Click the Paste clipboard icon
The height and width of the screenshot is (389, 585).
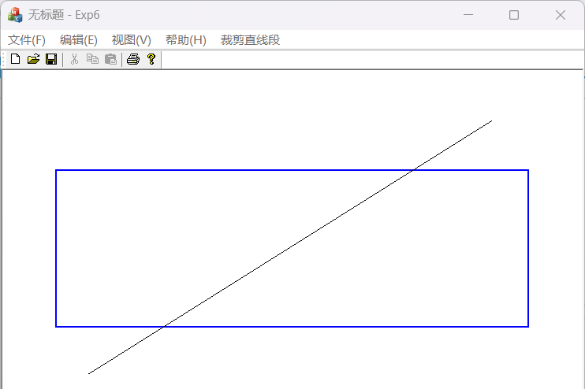[x=111, y=59]
